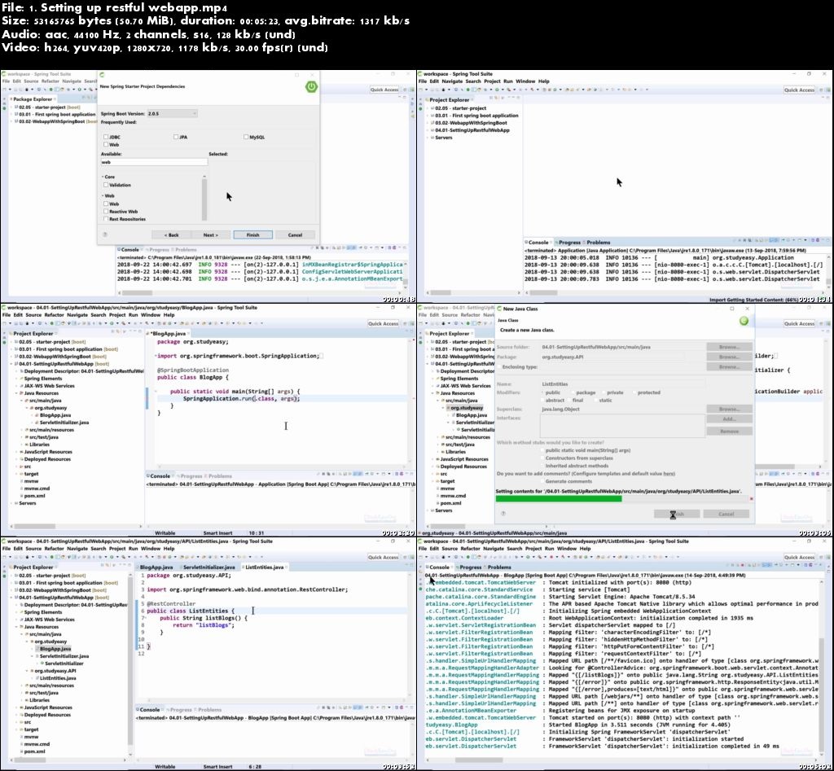Image resolution: width=834 pixels, height=771 pixels.
Task: Select the public modifier radio button
Action: tap(542, 393)
